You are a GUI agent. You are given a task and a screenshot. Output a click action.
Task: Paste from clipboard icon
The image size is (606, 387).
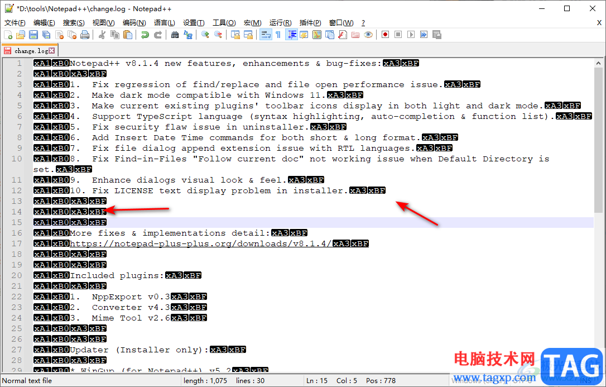pos(128,35)
